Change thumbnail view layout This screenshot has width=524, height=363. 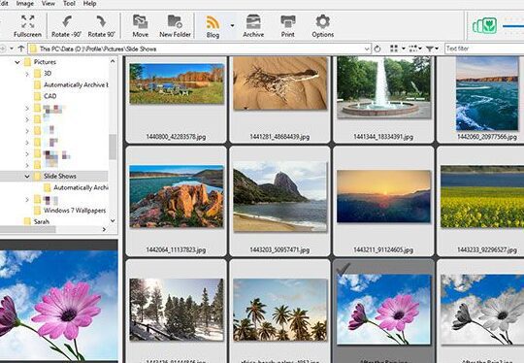(394, 49)
